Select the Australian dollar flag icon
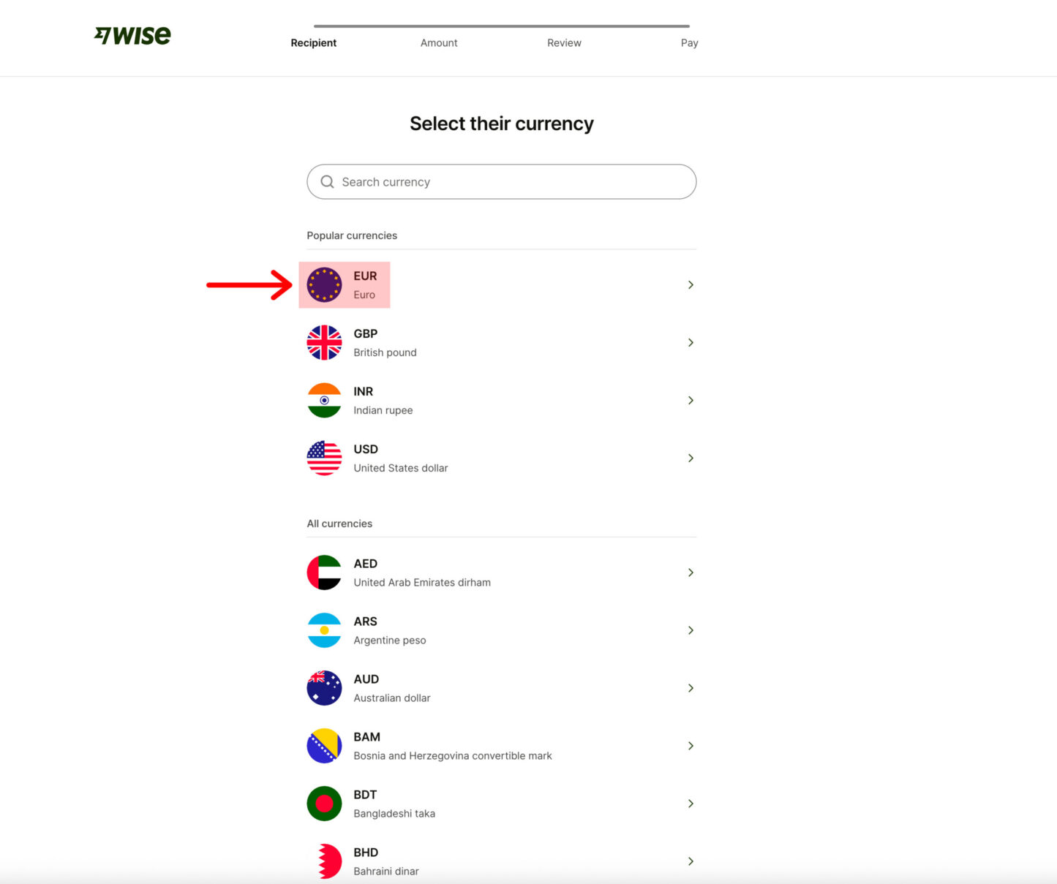This screenshot has height=884, width=1057. click(324, 688)
